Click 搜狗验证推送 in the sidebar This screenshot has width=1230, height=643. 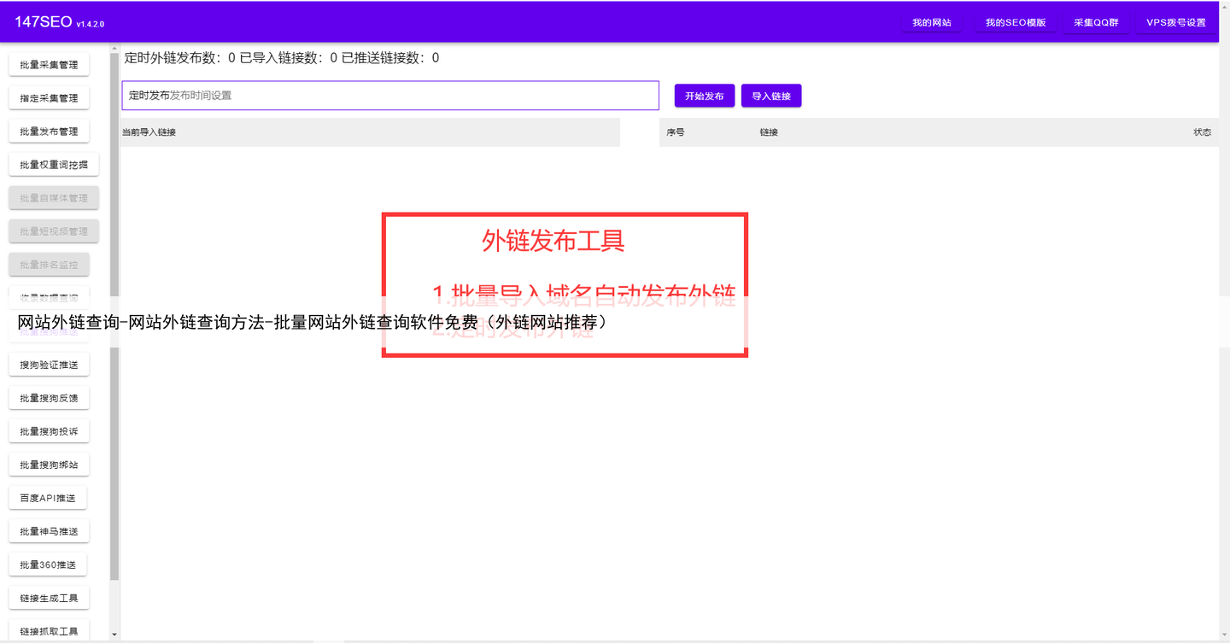tap(49, 365)
